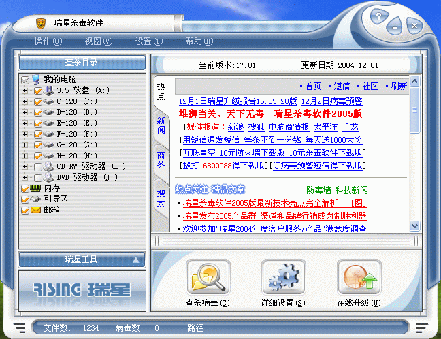Expand the 3.5 软盘 (A:) tree node
This screenshot has width=441, height=339.
point(24,91)
